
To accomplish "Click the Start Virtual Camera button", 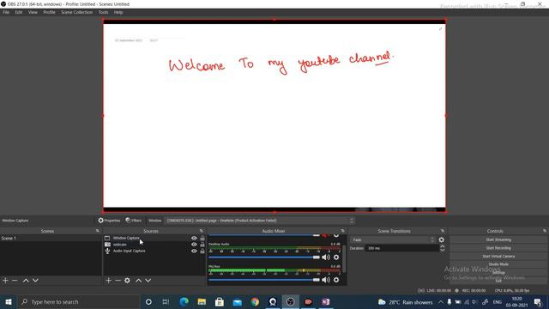I will (498, 256).
